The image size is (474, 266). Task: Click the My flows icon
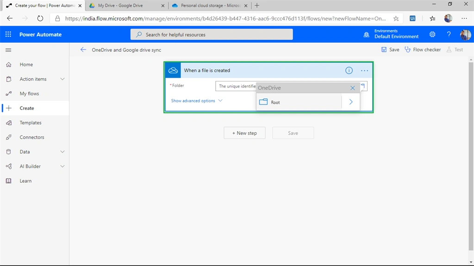9,93
